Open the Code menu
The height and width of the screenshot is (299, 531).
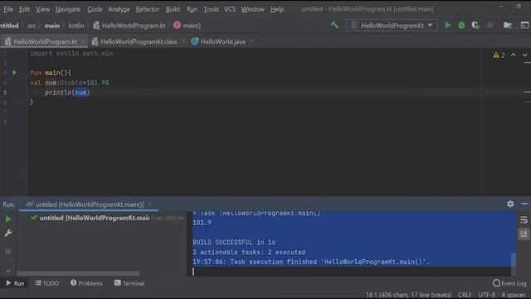[x=95, y=9]
